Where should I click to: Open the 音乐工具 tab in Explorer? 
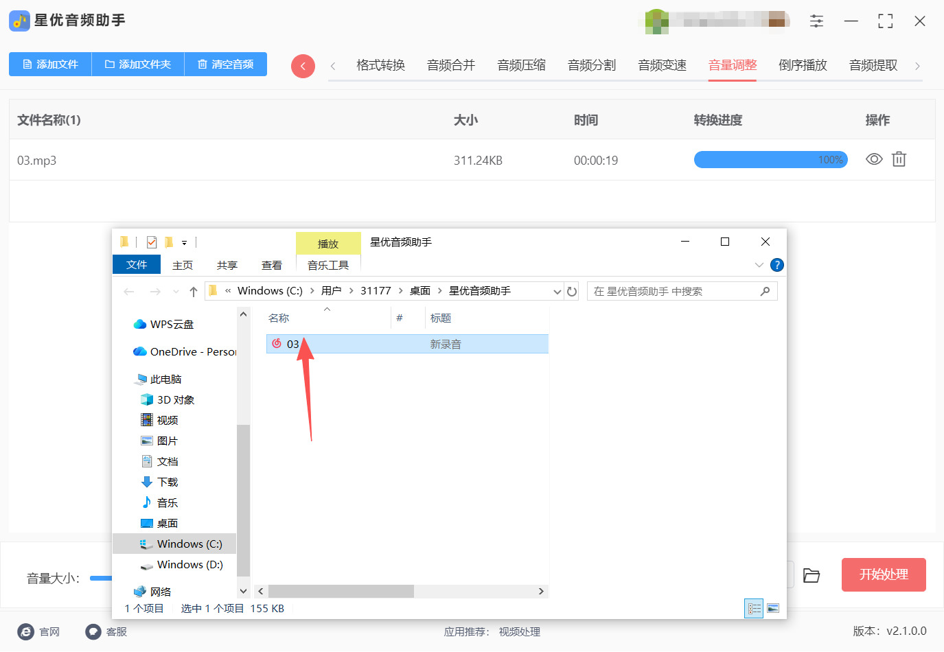click(328, 266)
